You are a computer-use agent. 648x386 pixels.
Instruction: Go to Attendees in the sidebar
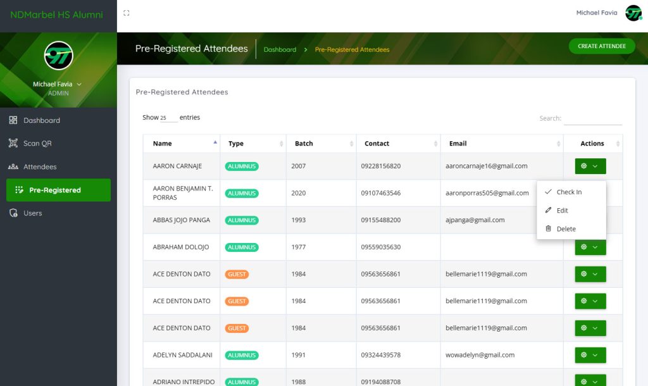click(40, 167)
